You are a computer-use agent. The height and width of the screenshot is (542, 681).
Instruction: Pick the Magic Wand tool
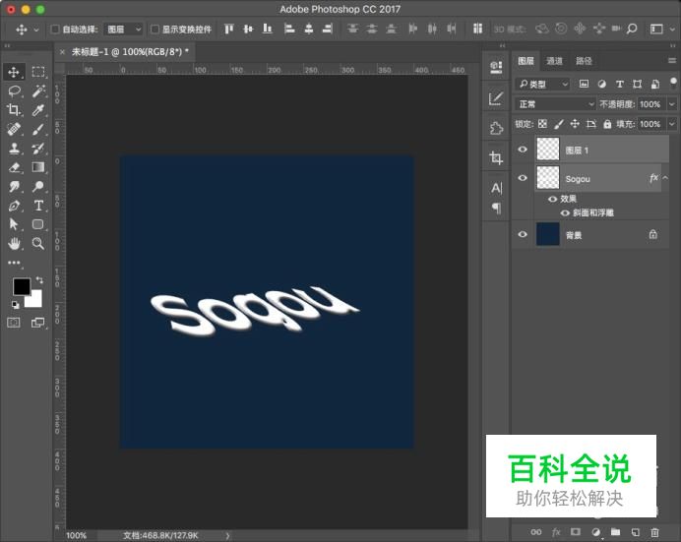click(x=38, y=91)
